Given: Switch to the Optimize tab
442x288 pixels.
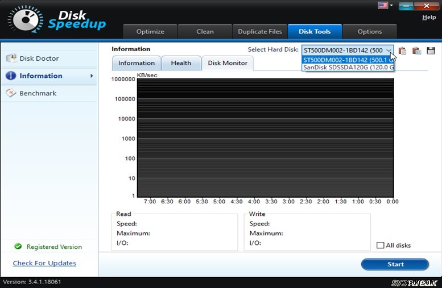Looking at the screenshot, I should pos(150,32).
